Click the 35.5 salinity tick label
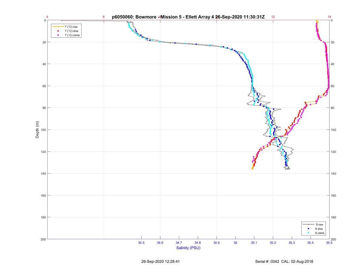 tap(329, 243)
